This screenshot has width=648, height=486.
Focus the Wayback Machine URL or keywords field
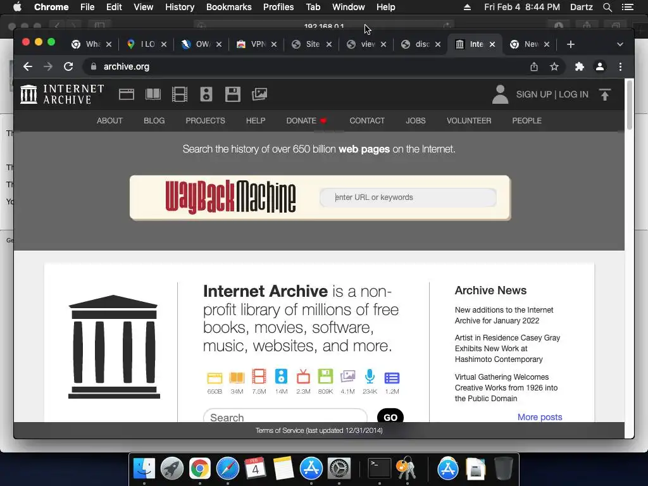(x=408, y=197)
